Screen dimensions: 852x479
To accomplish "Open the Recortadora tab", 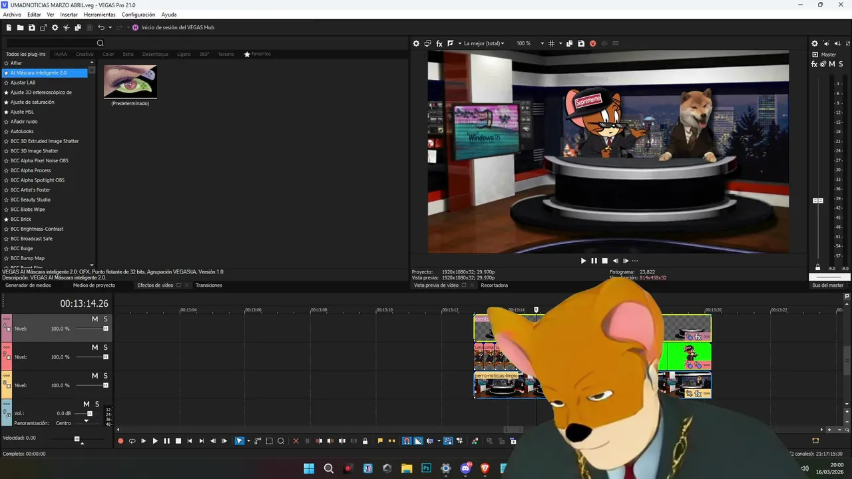I will click(x=494, y=285).
